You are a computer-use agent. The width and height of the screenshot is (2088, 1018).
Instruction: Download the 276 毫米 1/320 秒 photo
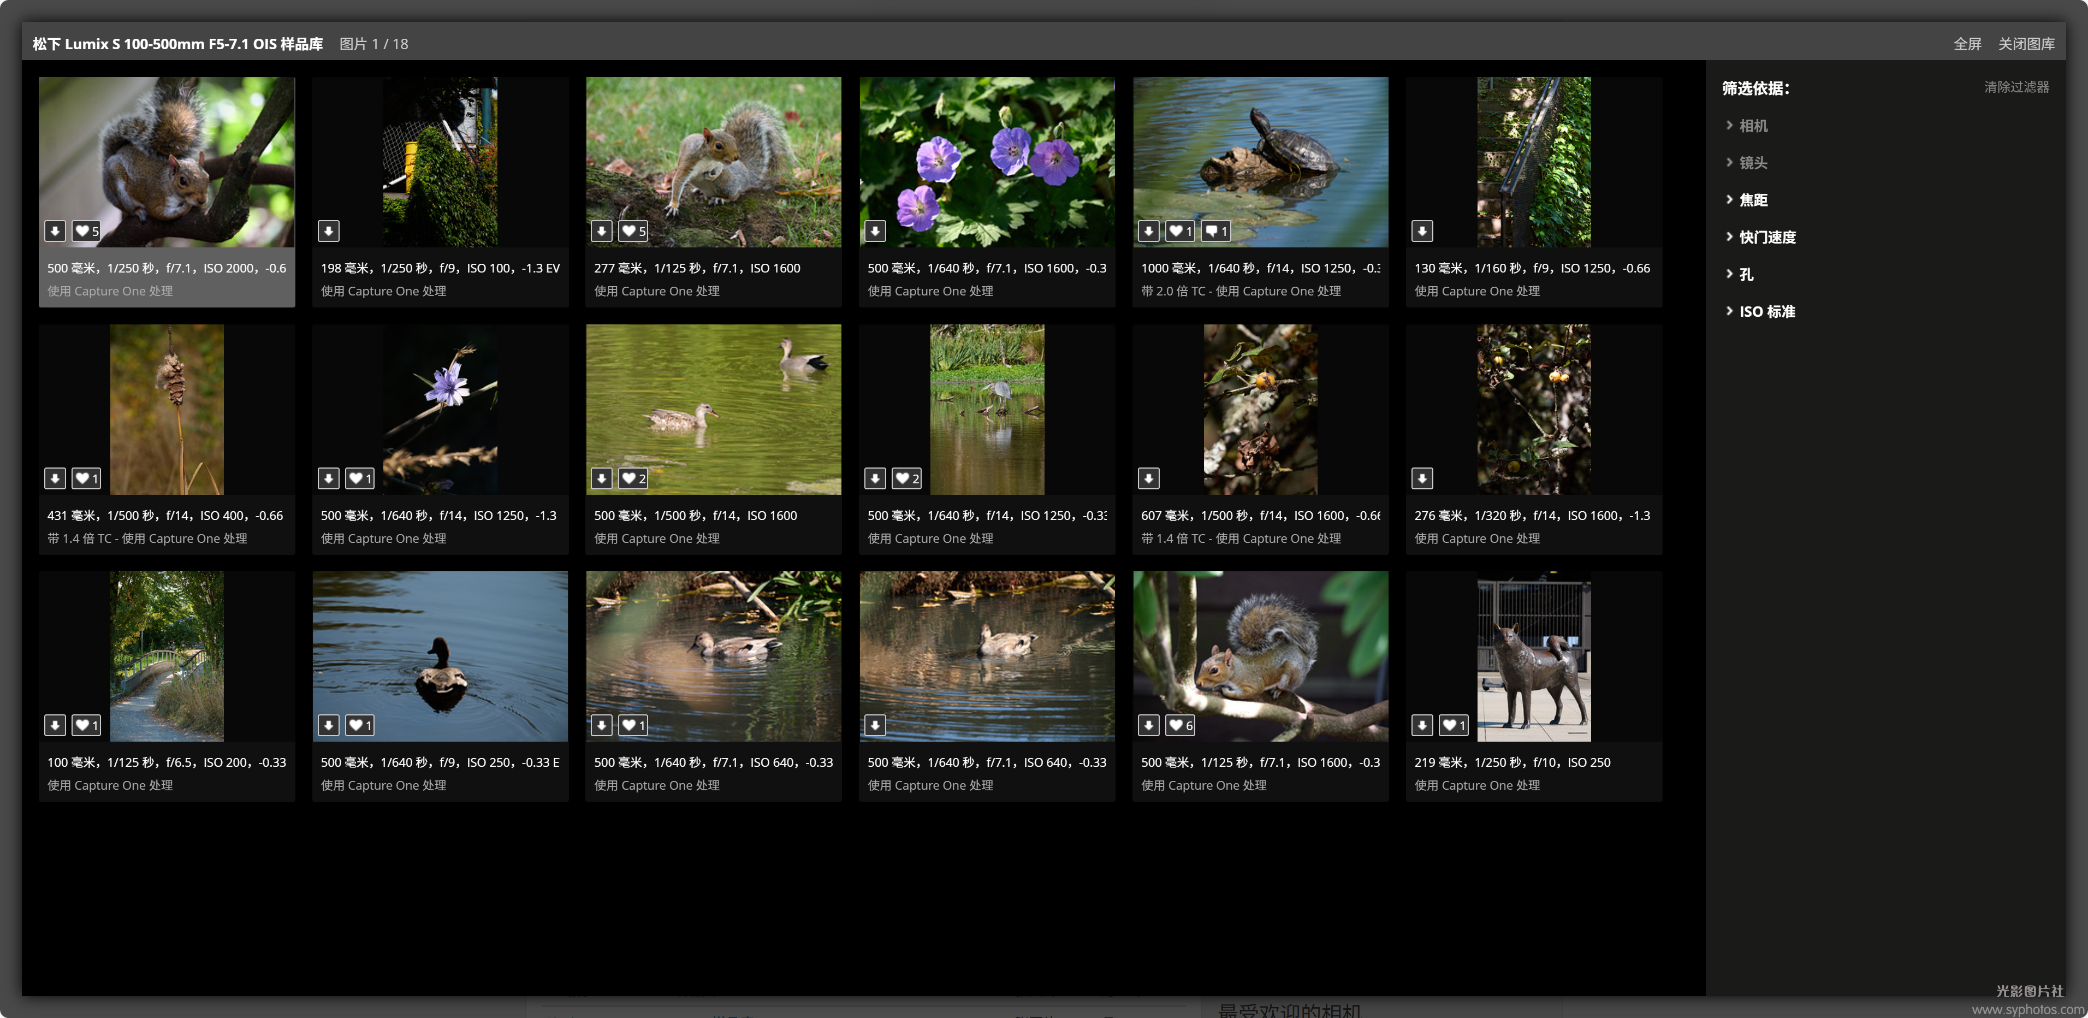tap(1422, 478)
